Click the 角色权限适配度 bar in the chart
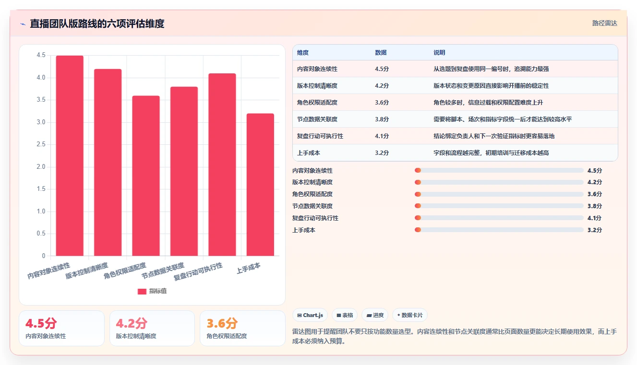The width and height of the screenshot is (637, 365). (146, 176)
